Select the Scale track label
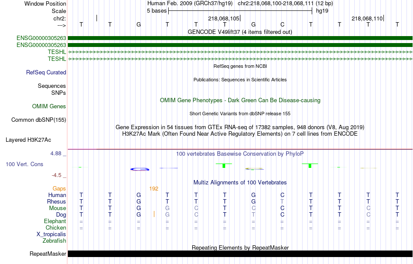Viewport: 413px width, 264px height. [59, 11]
